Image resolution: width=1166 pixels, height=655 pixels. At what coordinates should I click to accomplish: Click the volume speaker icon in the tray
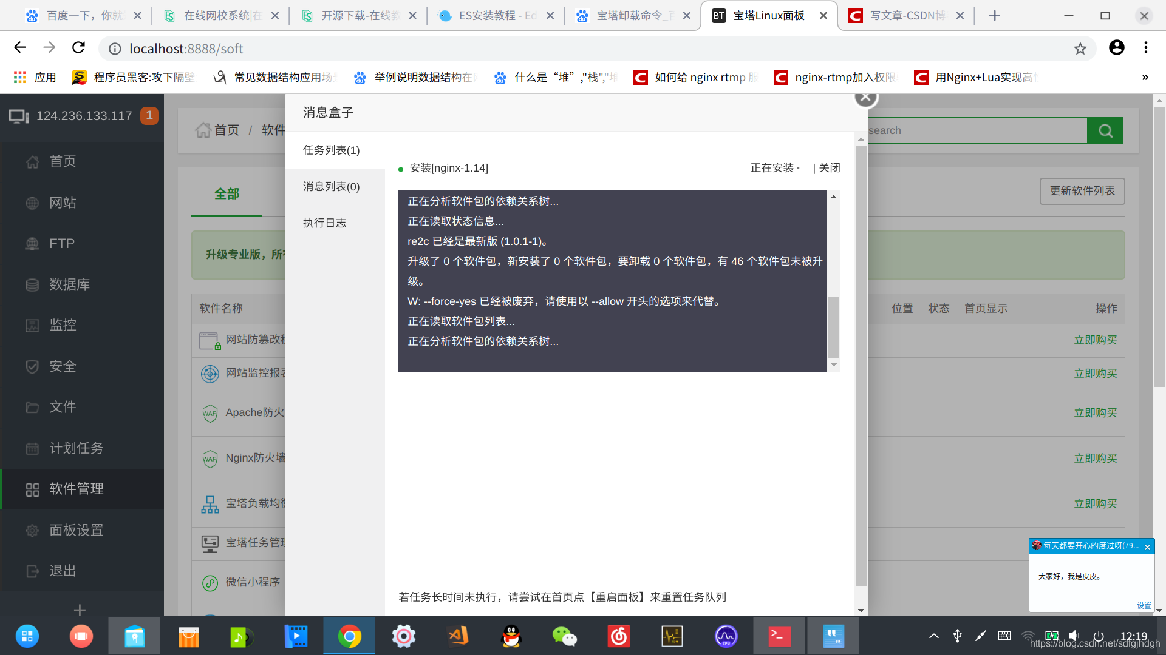(x=1074, y=636)
